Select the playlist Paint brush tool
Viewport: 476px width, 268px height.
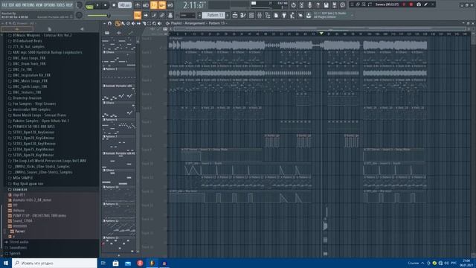pos(123,23)
